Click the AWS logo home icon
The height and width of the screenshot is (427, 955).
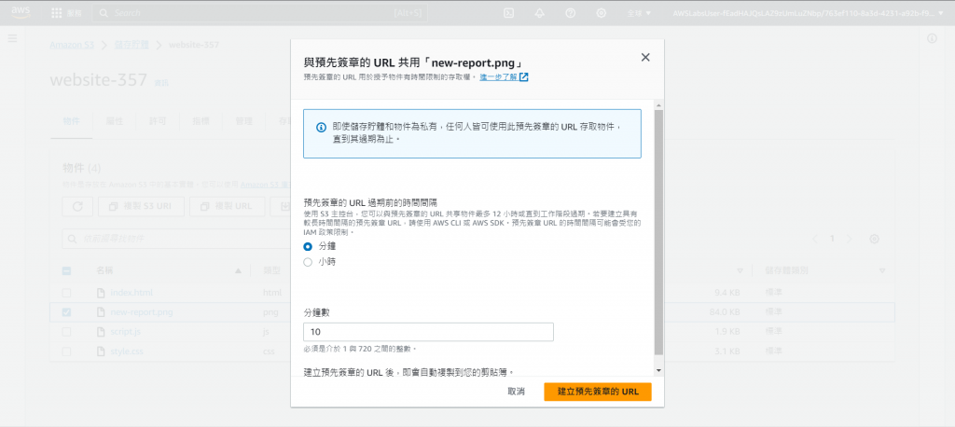coord(21,12)
